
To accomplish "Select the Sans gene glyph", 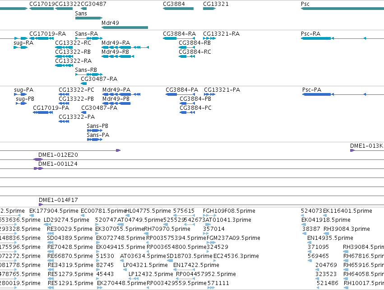I will click(88, 18).
